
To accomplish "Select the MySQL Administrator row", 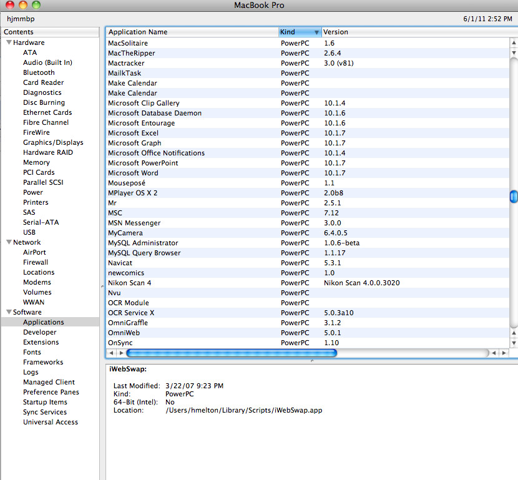I will 308,243.
